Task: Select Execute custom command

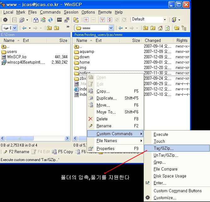Action: tap(177, 134)
